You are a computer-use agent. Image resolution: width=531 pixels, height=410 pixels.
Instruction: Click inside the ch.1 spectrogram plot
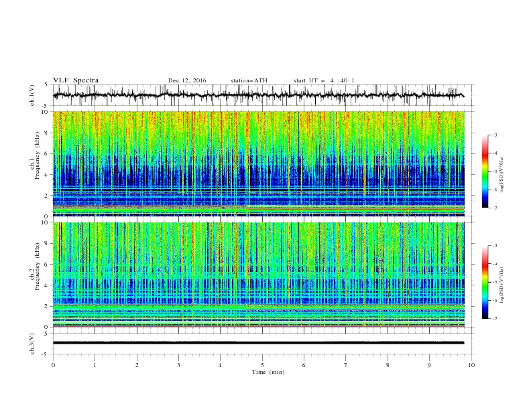pos(258,163)
